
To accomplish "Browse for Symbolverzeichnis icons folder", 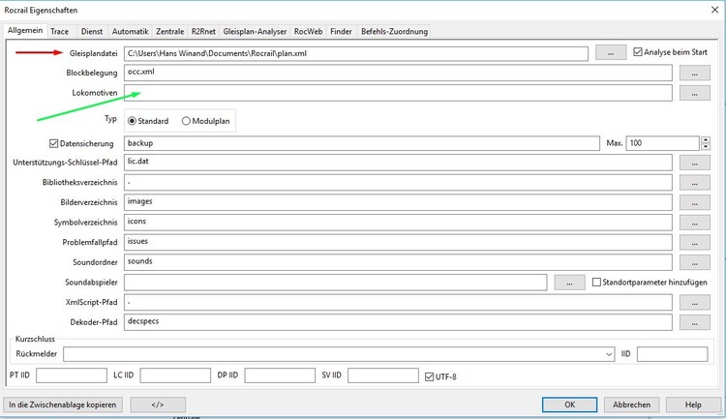I will point(694,224).
